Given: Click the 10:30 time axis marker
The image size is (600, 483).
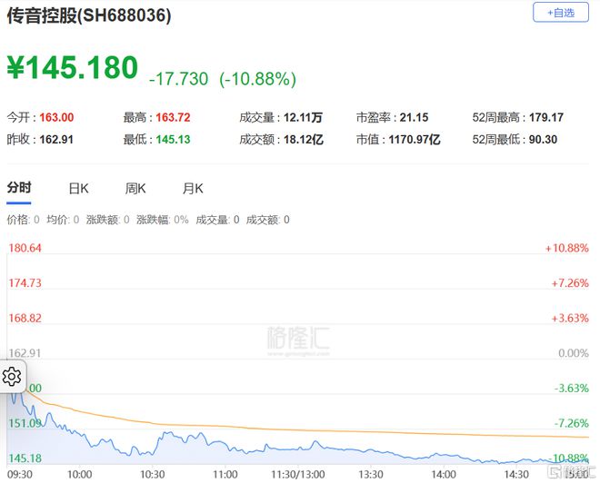Looking at the screenshot, I should tap(153, 475).
